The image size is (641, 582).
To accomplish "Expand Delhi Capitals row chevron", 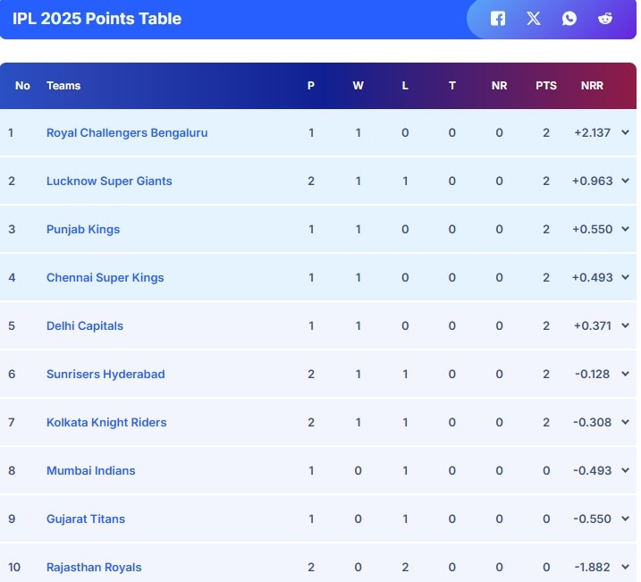I will (x=625, y=325).
